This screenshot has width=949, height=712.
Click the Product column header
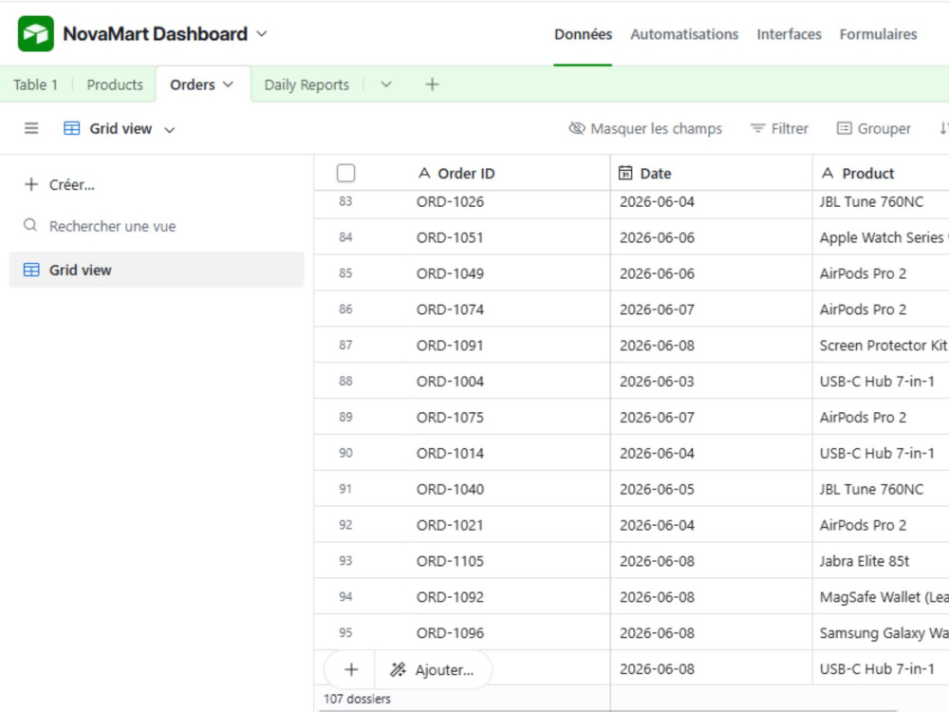tap(882, 173)
